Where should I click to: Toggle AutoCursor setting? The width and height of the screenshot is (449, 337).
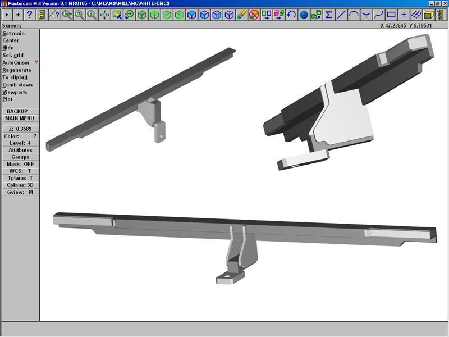(16, 62)
